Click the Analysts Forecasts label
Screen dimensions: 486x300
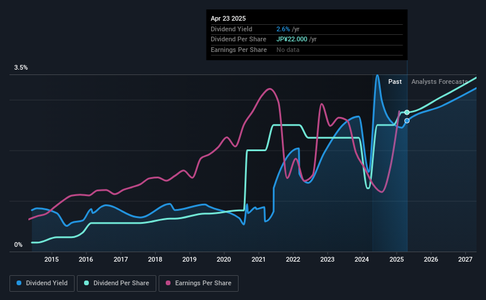tap(439, 81)
